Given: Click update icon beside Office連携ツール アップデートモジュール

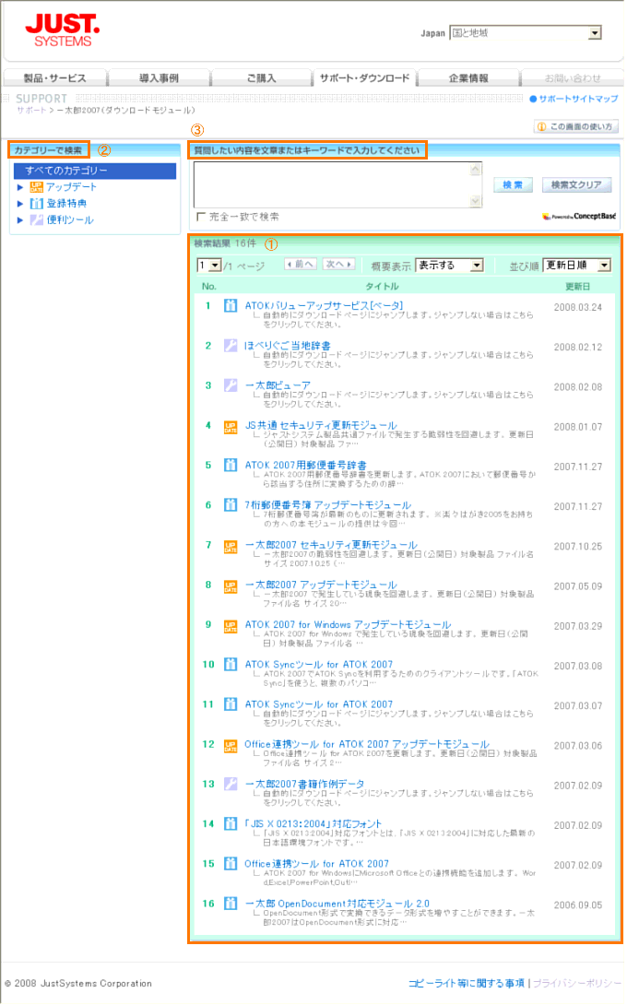Looking at the screenshot, I should tap(231, 745).
